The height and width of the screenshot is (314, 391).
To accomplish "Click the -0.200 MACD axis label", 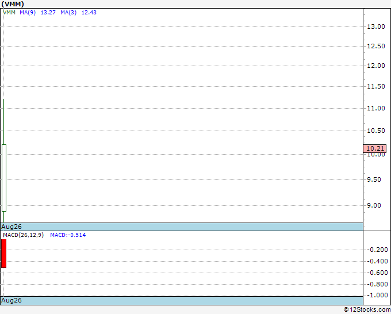I will pos(378,250).
